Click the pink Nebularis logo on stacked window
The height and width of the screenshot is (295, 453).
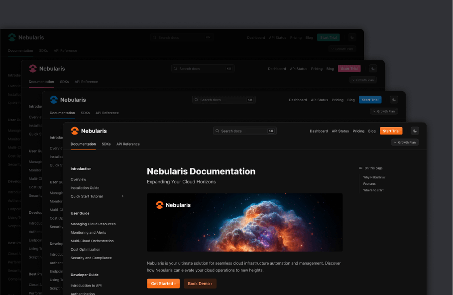pyautogui.click(x=33, y=68)
